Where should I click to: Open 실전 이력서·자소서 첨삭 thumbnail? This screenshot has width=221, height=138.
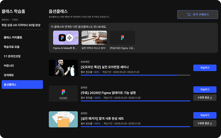click(x=94, y=38)
